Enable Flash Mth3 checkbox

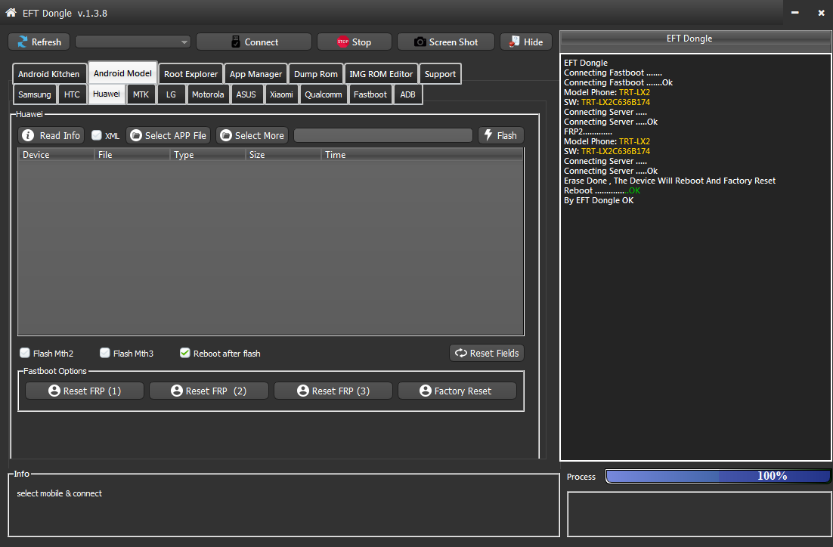coord(105,353)
